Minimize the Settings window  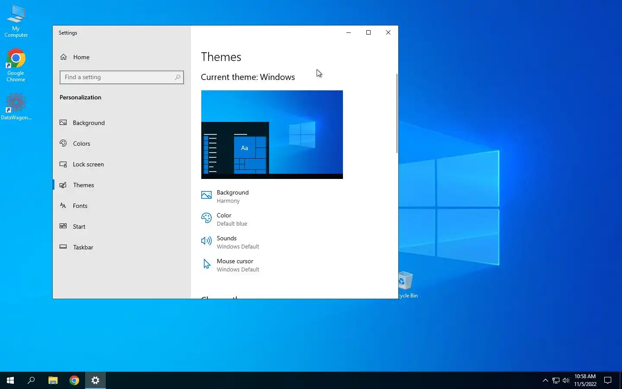pos(349,32)
